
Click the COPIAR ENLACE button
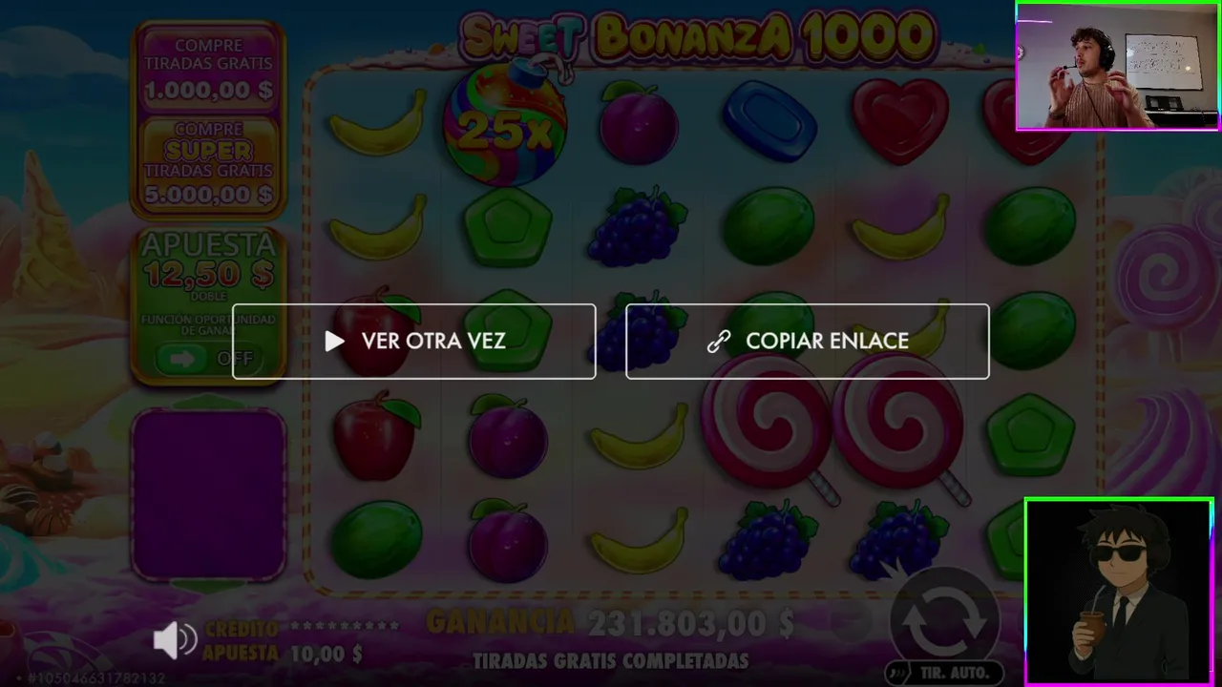point(808,342)
